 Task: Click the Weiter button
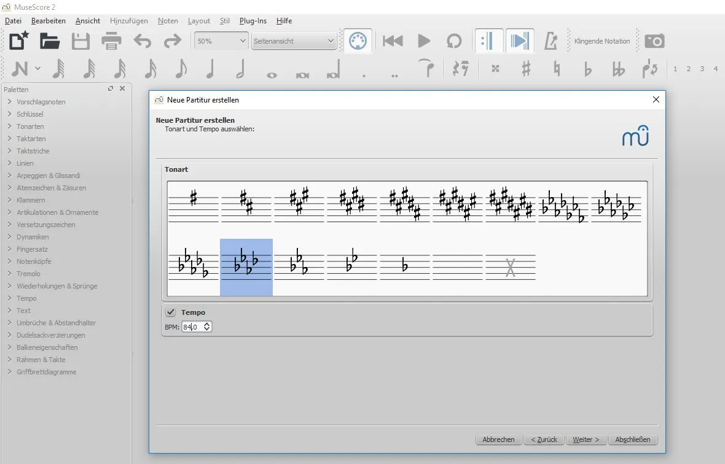pyautogui.click(x=586, y=439)
